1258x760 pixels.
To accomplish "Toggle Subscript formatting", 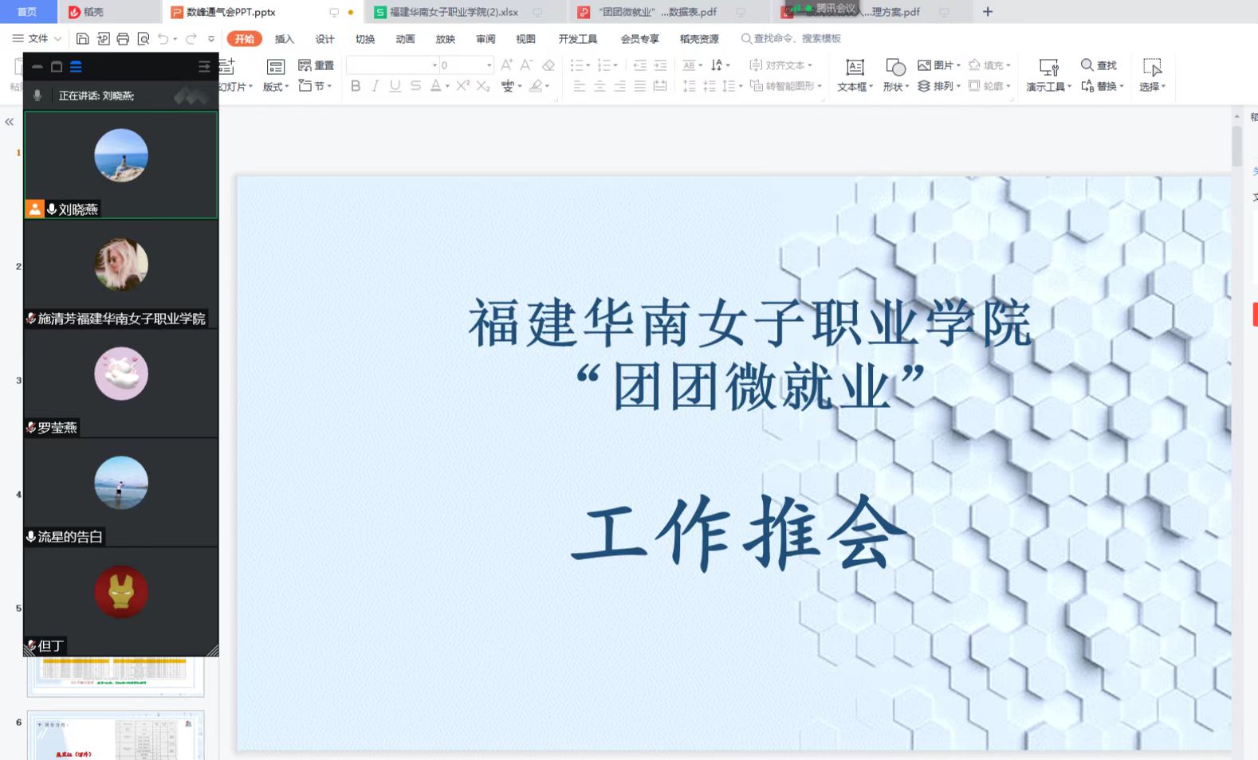I will tap(483, 86).
